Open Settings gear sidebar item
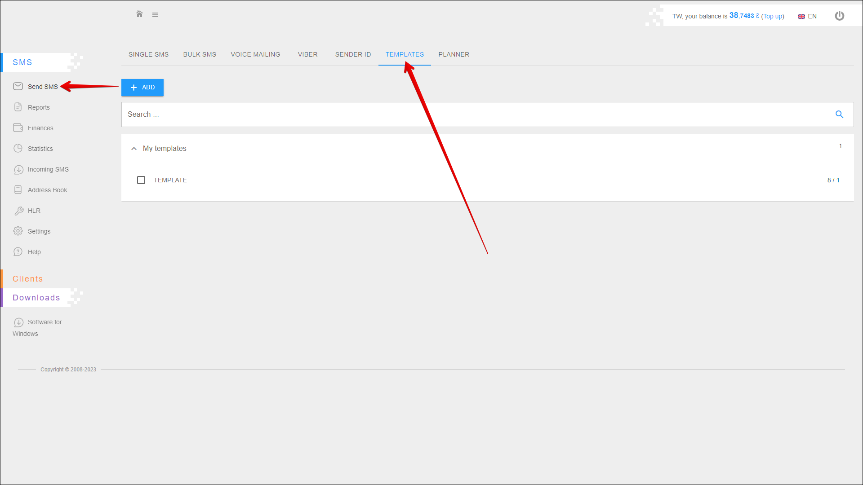The image size is (863, 485). click(39, 231)
